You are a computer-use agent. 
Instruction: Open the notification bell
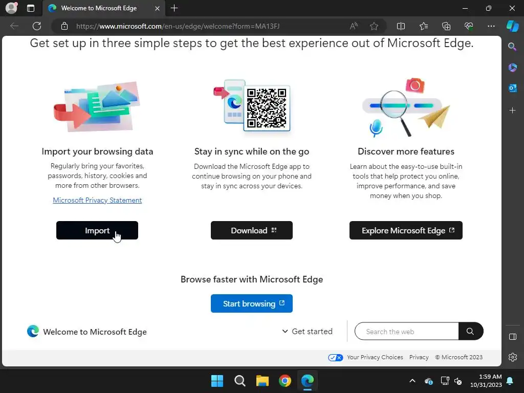510,381
